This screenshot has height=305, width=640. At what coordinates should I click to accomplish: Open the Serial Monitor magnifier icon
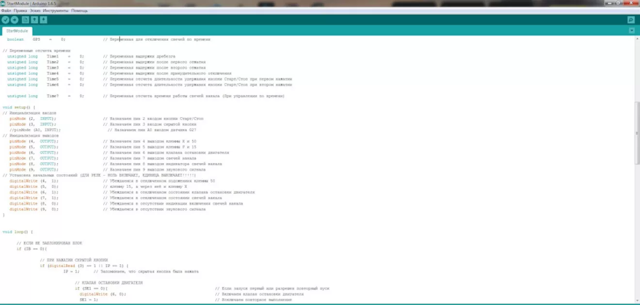point(631,20)
